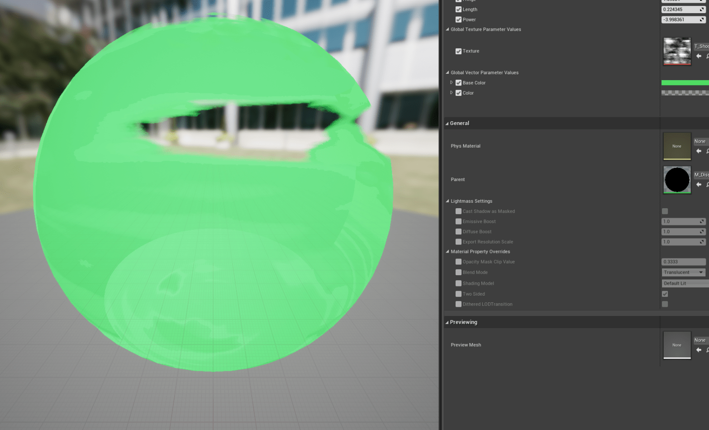Enable the Two Sided override checkbox
Viewport: 709px width, 430px height.
pyautogui.click(x=458, y=294)
